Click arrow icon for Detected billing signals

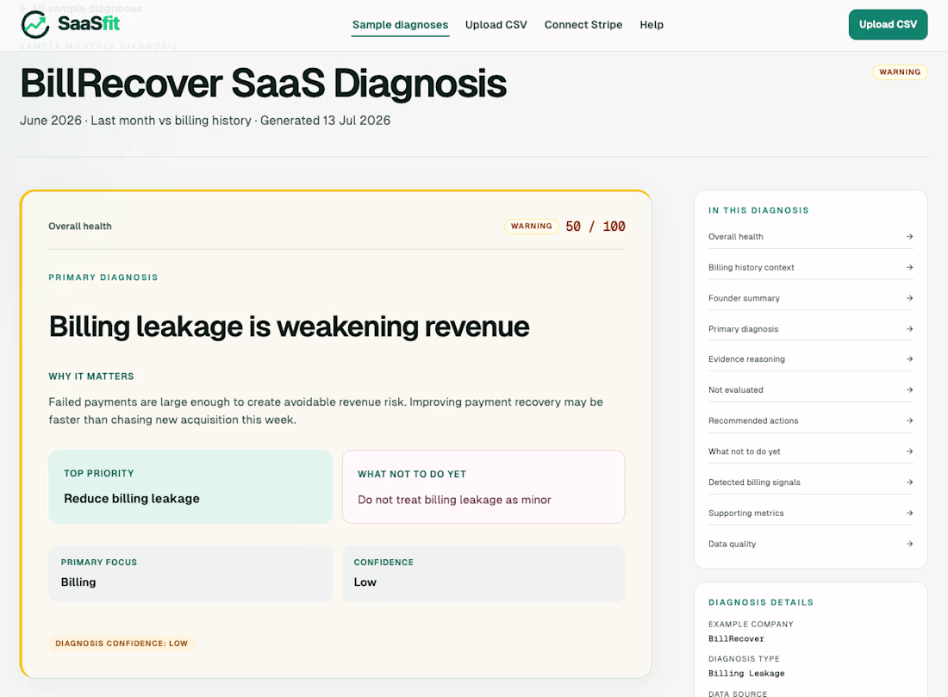[908, 482]
